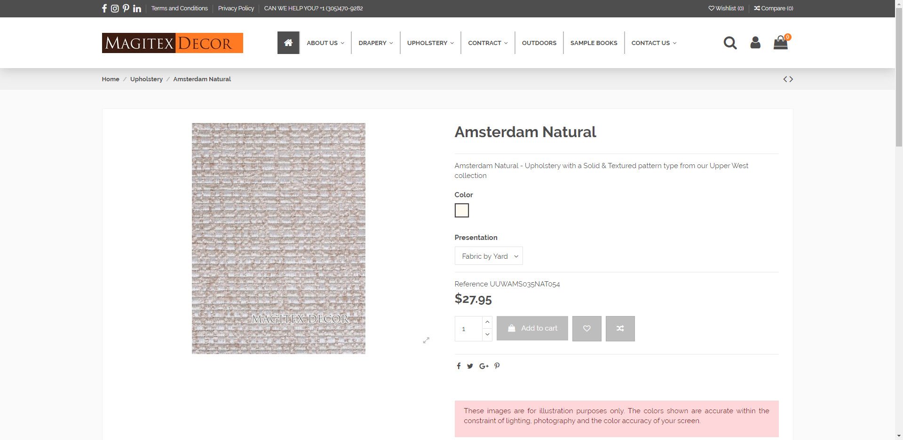Select the natural color swatch
This screenshot has height=440, width=903.
[x=462, y=210]
